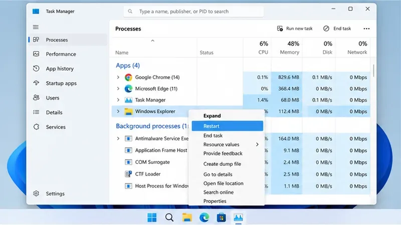Click the End task circle-slash icon
Viewport: 401px width, 225px height.
(x=326, y=29)
